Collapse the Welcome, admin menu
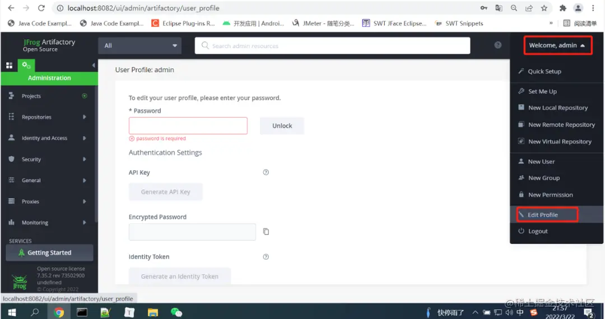This screenshot has width=605, height=319. click(557, 45)
